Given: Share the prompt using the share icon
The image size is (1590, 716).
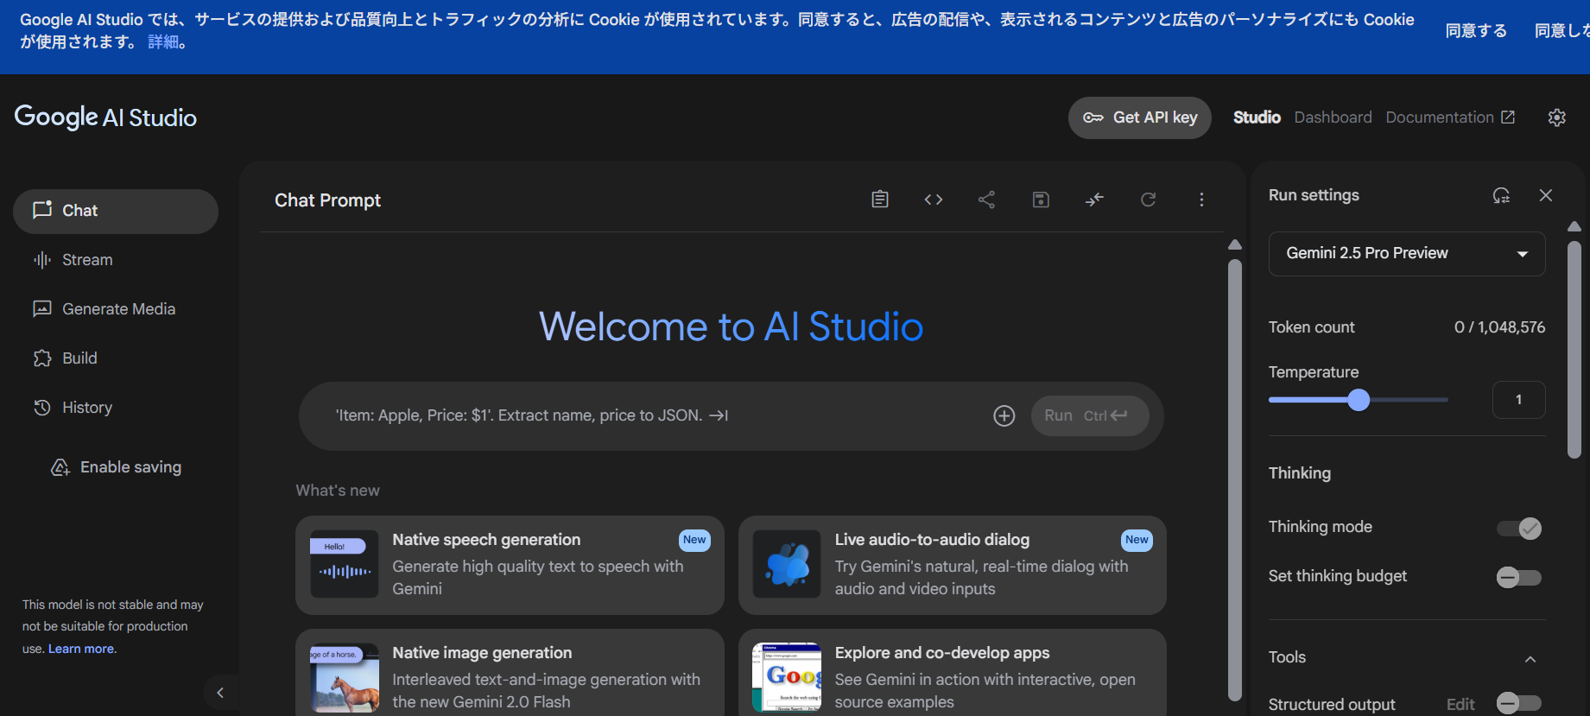Looking at the screenshot, I should click(x=986, y=200).
